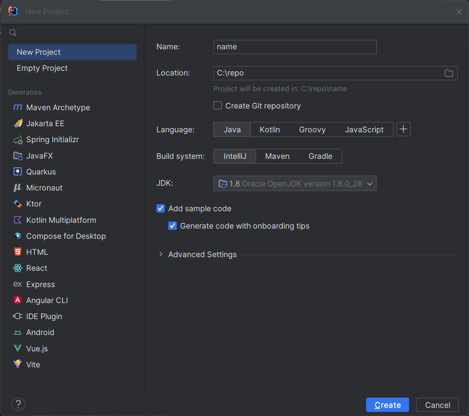
Task: Select the Android label
Action: point(40,332)
